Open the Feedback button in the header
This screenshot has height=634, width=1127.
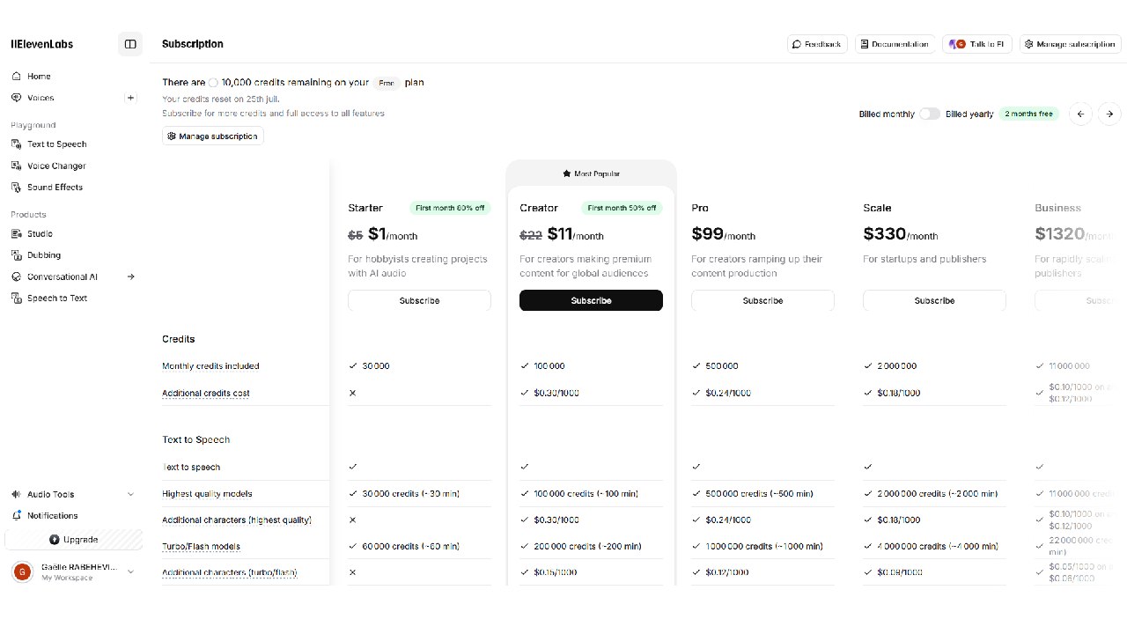[817, 44]
